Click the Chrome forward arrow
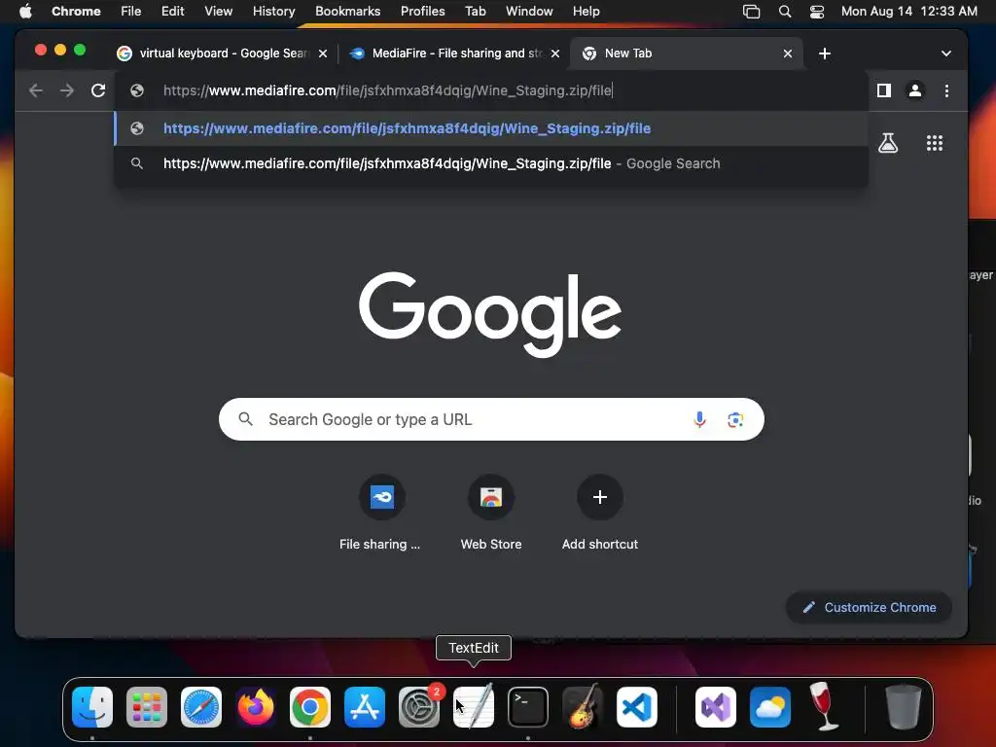 67,90
